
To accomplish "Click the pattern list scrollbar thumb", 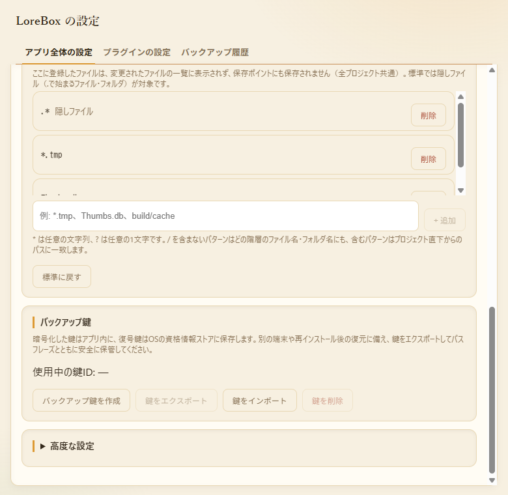I will 460,135.
